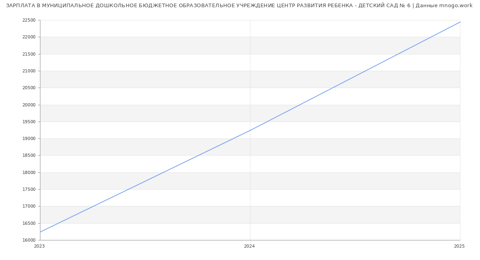This screenshot has width=480, height=260.
Task: Click the chart title text
Action: tap(239, 6)
